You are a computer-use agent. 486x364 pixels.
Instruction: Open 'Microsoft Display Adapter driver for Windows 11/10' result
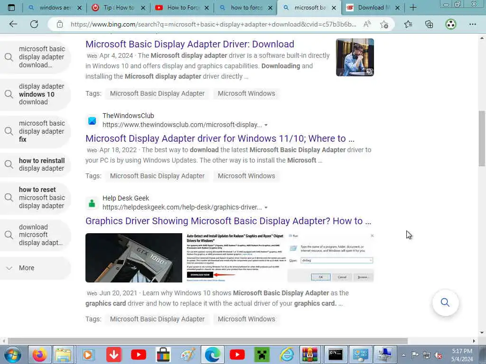click(220, 139)
